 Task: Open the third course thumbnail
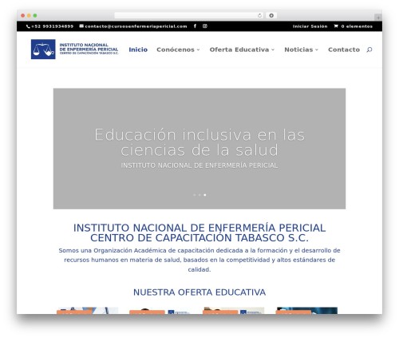[234, 310]
